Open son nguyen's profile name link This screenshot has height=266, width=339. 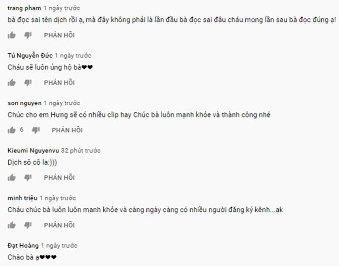(x=24, y=103)
